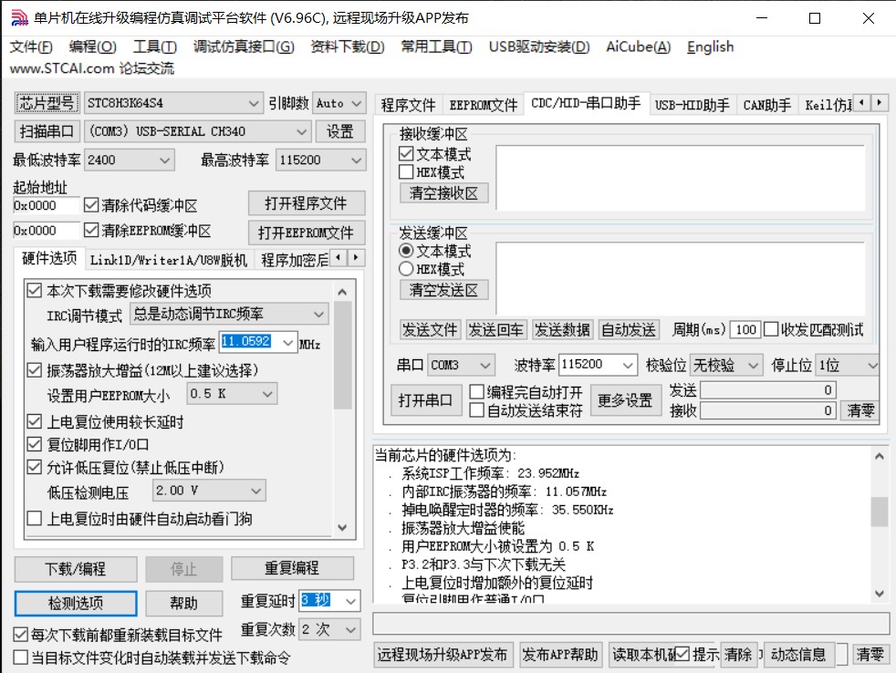The image size is (896, 673).
Task: Toggle 清除代码缓冲区 checkbox
Action: click(92, 205)
